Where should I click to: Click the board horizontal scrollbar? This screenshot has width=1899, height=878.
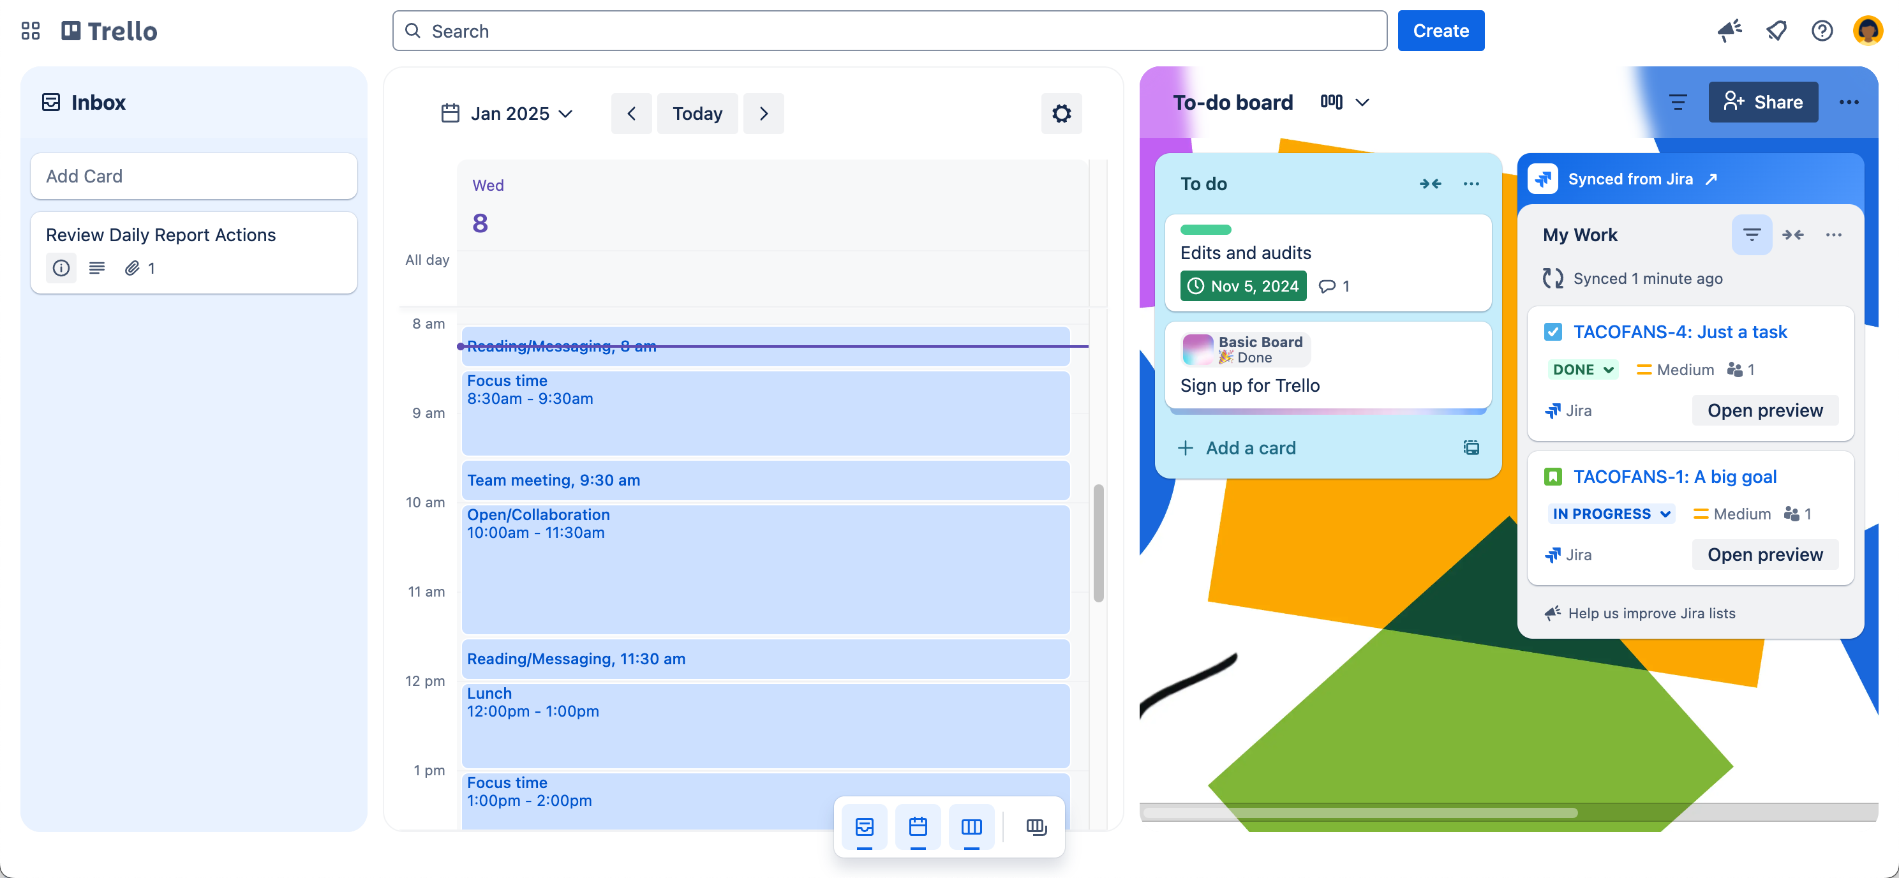point(1360,813)
